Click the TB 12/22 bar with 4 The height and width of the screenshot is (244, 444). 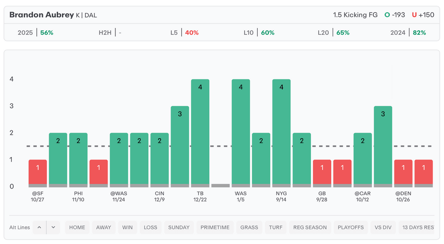pyautogui.click(x=200, y=133)
